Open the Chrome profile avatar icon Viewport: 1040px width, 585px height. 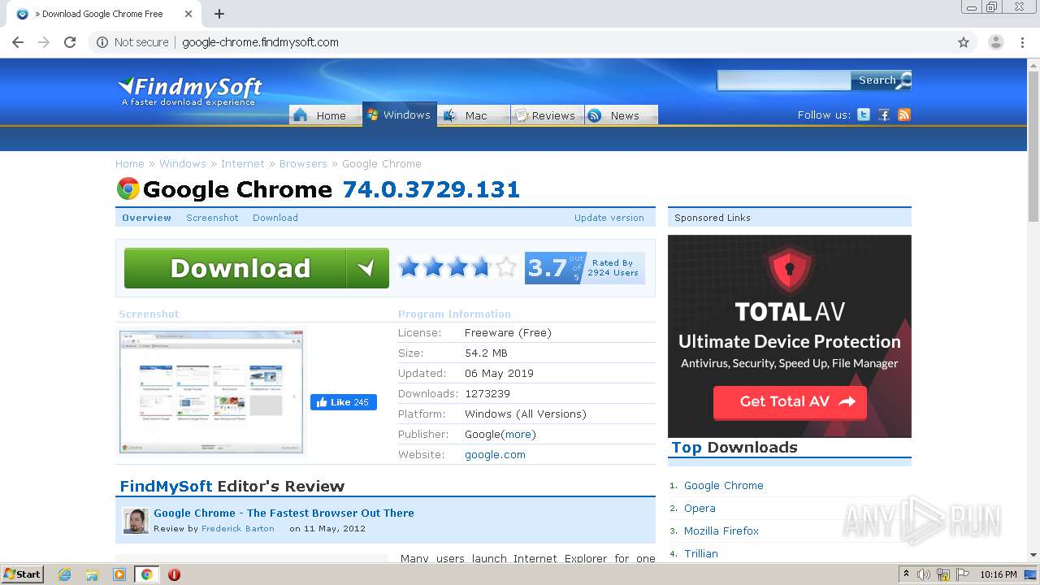coord(996,42)
